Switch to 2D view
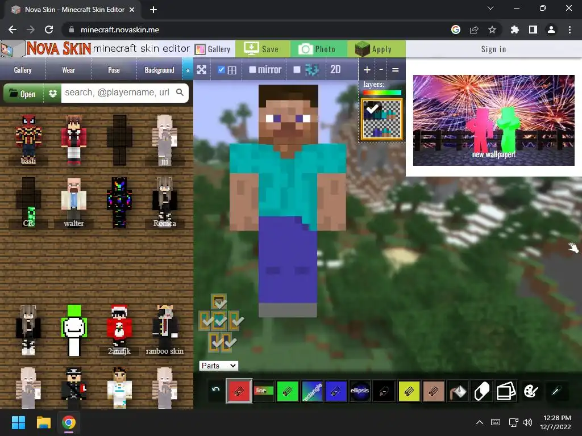The height and width of the screenshot is (436, 582). [335, 70]
